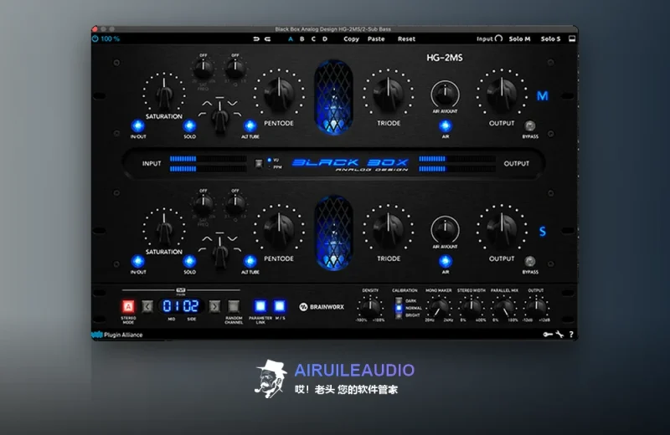The height and width of the screenshot is (435, 670).
Task: Toggle the plugin power icon next to 100 %
Action: point(95,38)
